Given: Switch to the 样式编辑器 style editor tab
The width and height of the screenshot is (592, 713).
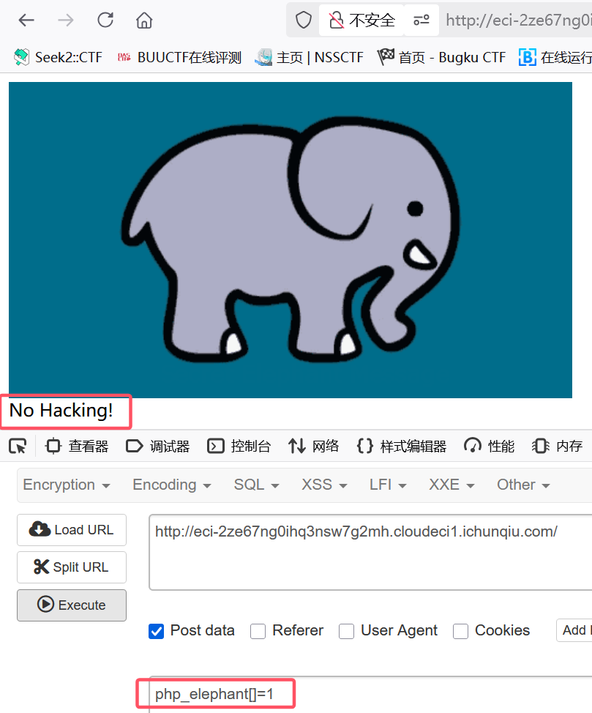Looking at the screenshot, I should (x=402, y=446).
